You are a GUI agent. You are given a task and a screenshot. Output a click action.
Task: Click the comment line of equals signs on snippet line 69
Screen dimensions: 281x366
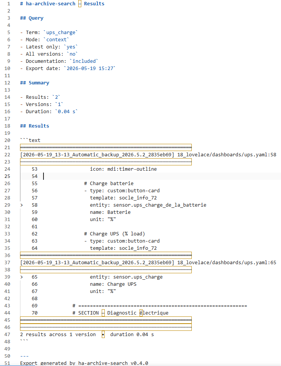point(160,306)
